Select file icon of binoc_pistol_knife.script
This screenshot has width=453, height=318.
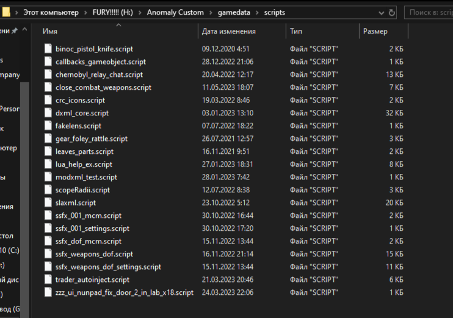pyautogui.click(x=48, y=48)
